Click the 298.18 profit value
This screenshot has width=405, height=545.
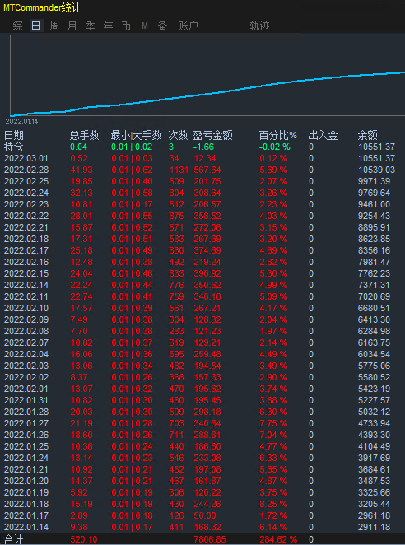click(x=207, y=412)
